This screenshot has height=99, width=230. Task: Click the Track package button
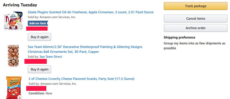196,6
